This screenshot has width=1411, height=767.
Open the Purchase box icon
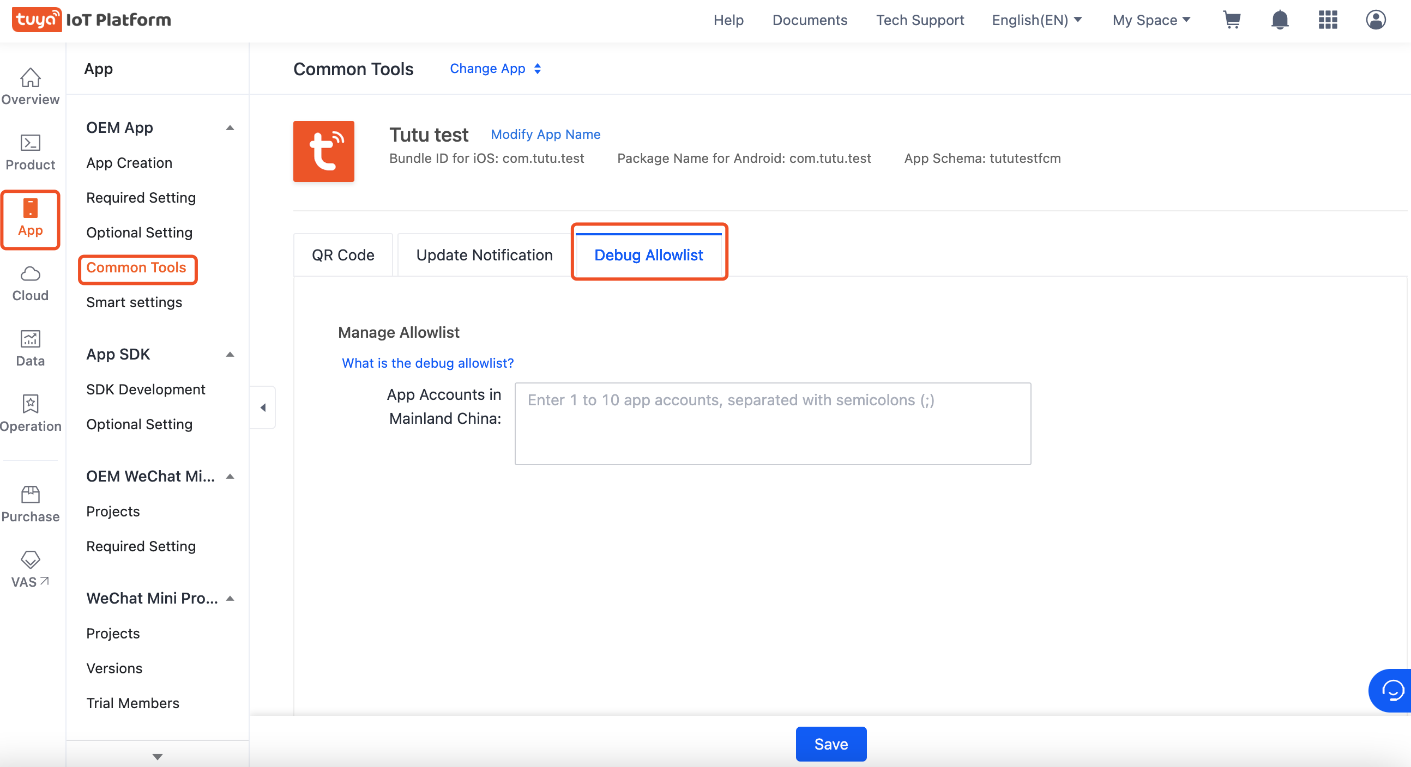[30, 495]
